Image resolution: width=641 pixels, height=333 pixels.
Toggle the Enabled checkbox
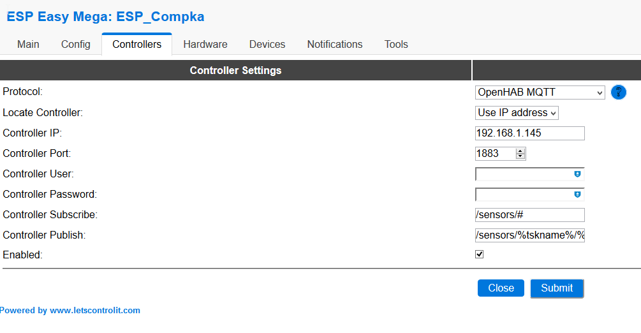[480, 255]
